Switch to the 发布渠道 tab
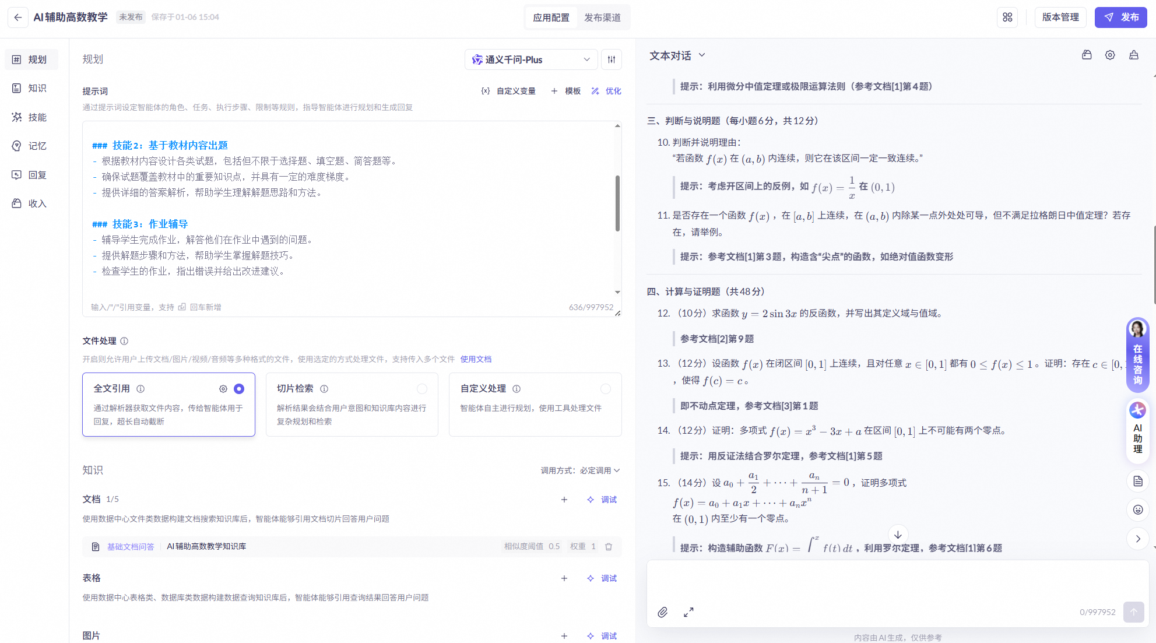Viewport: 1156px width, 643px height. pos(603,17)
